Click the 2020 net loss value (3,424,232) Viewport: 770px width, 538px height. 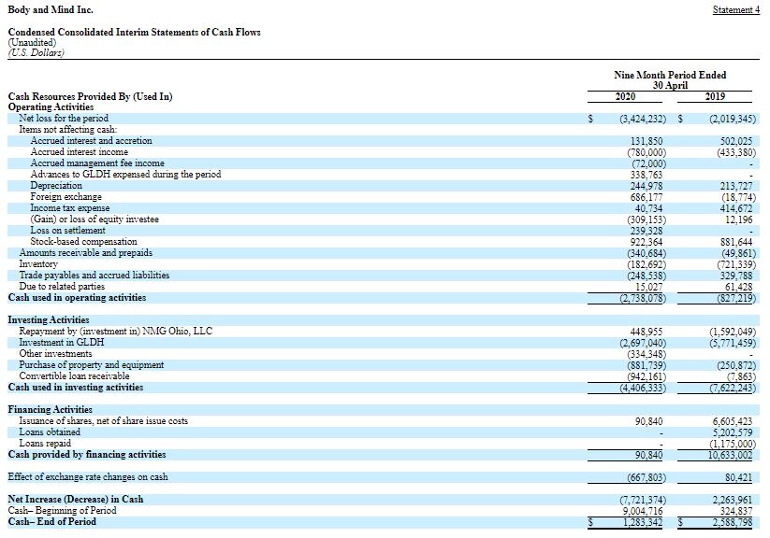[x=642, y=119]
